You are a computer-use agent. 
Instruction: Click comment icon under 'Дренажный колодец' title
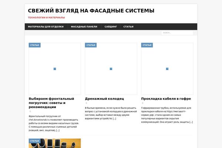point(86,103)
